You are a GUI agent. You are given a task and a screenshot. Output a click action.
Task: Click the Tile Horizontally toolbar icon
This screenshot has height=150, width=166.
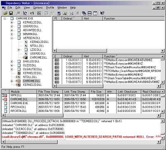coord(89,13)
